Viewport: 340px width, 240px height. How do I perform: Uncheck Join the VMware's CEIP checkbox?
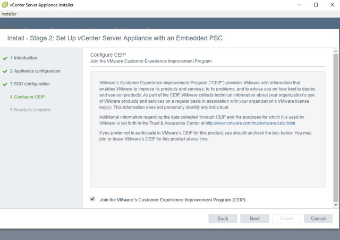tap(92, 199)
